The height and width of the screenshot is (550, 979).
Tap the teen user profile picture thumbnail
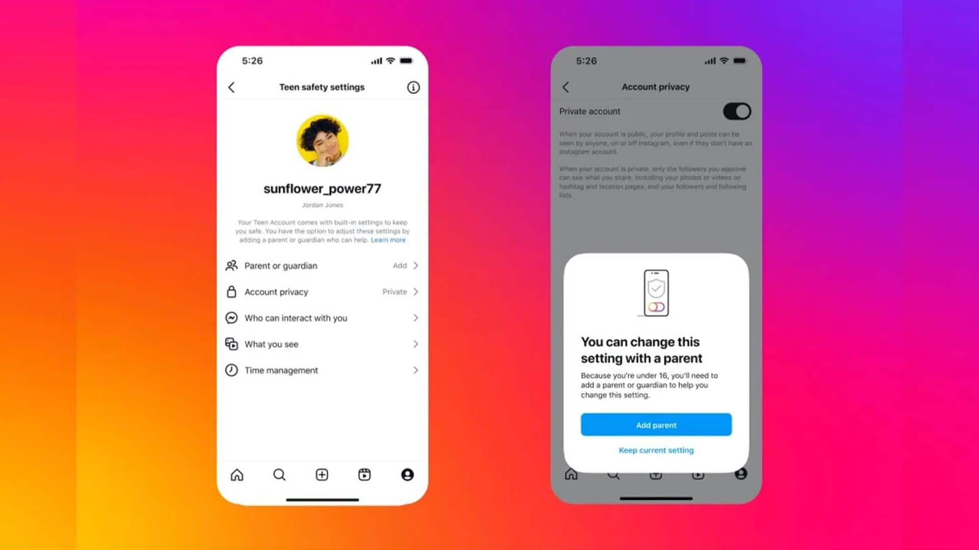click(x=322, y=141)
